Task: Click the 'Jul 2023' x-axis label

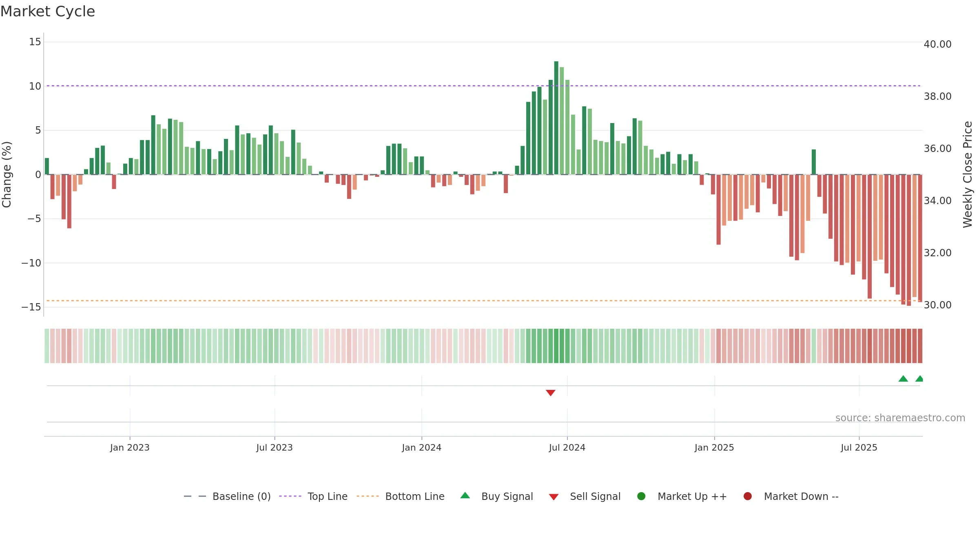Action: pyautogui.click(x=275, y=447)
